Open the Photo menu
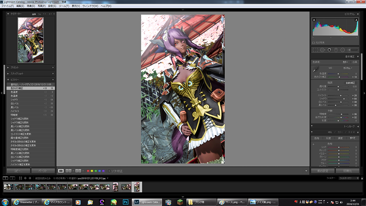366x206 pixels. point(42,6)
